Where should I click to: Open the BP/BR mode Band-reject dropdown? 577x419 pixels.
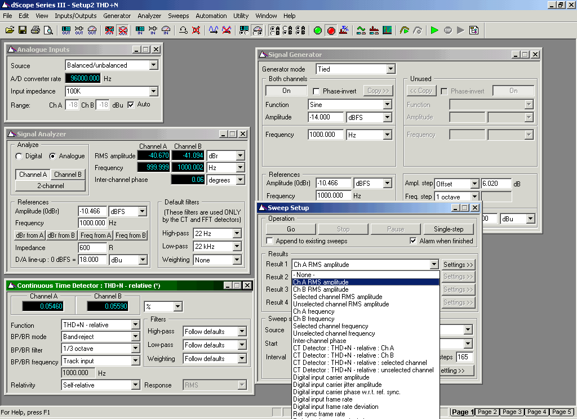[x=135, y=337]
